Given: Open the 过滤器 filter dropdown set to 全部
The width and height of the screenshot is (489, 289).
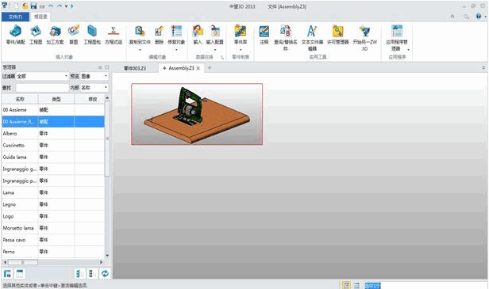Looking at the screenshot, I should coord(42,76).
